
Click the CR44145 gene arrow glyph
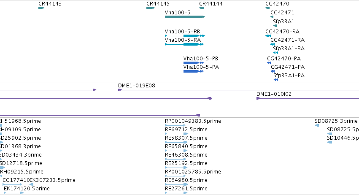click(x=151, y=8)
